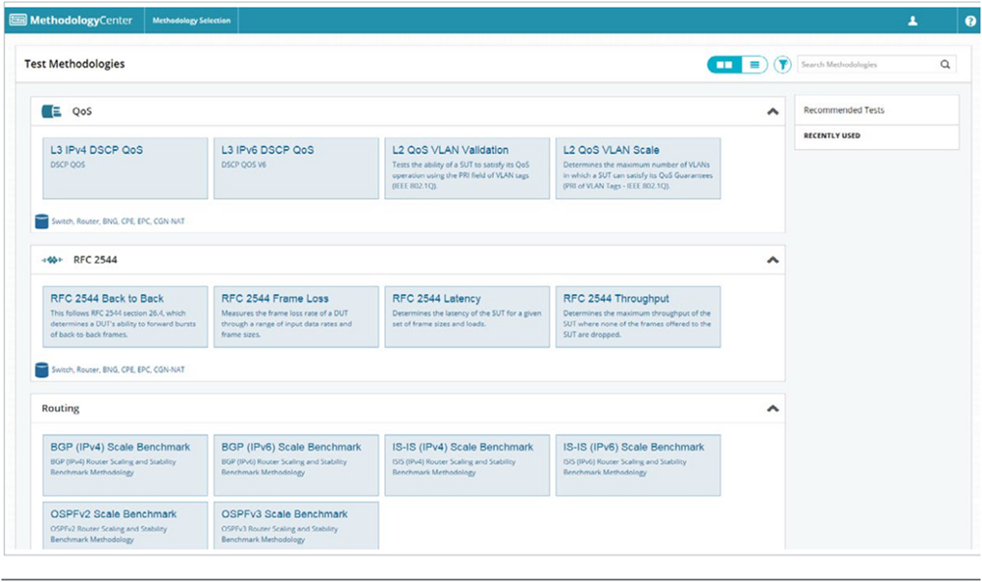Open the Methodology Selection tab

tap(191, 21)
